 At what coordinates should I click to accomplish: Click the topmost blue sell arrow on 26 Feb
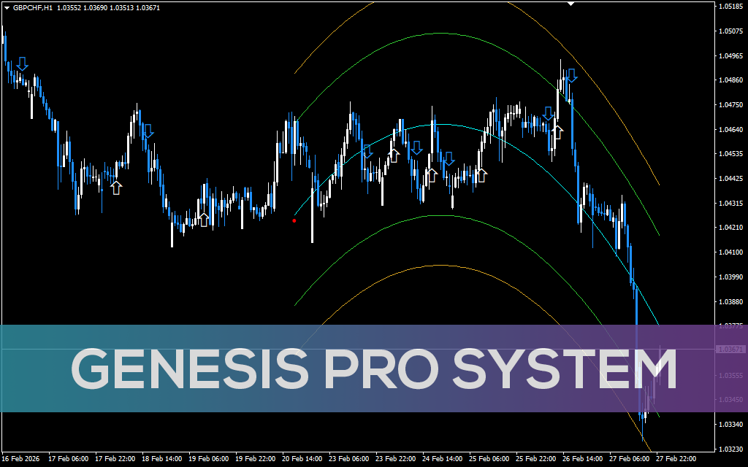(571, 74)
